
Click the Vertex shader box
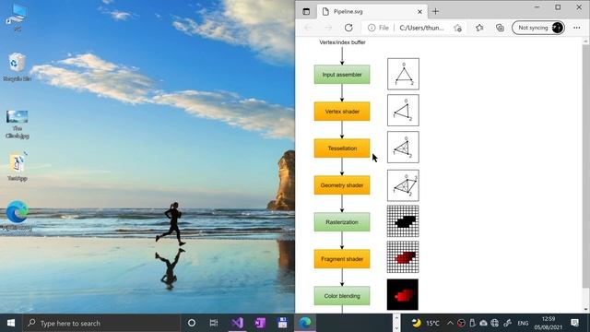(x=342, y=112)
